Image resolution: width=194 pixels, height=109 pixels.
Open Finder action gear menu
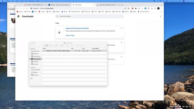[x=62, y=45]
